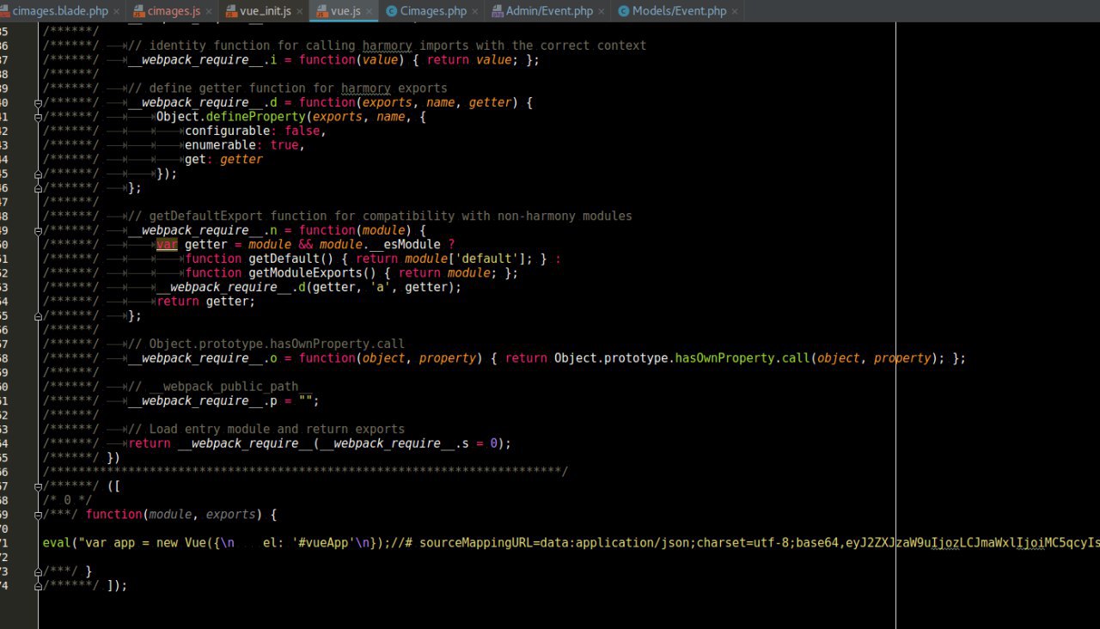The width and height of the screenshot is (1100, 629).
Task: Click the eval call on the source map line
Action: pos(57,542)
